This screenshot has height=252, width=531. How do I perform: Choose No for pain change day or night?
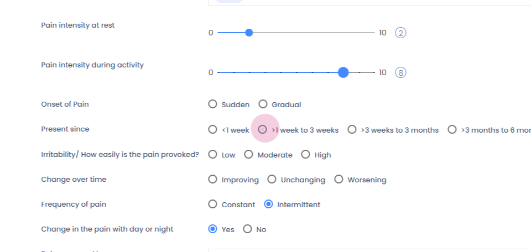247,229
